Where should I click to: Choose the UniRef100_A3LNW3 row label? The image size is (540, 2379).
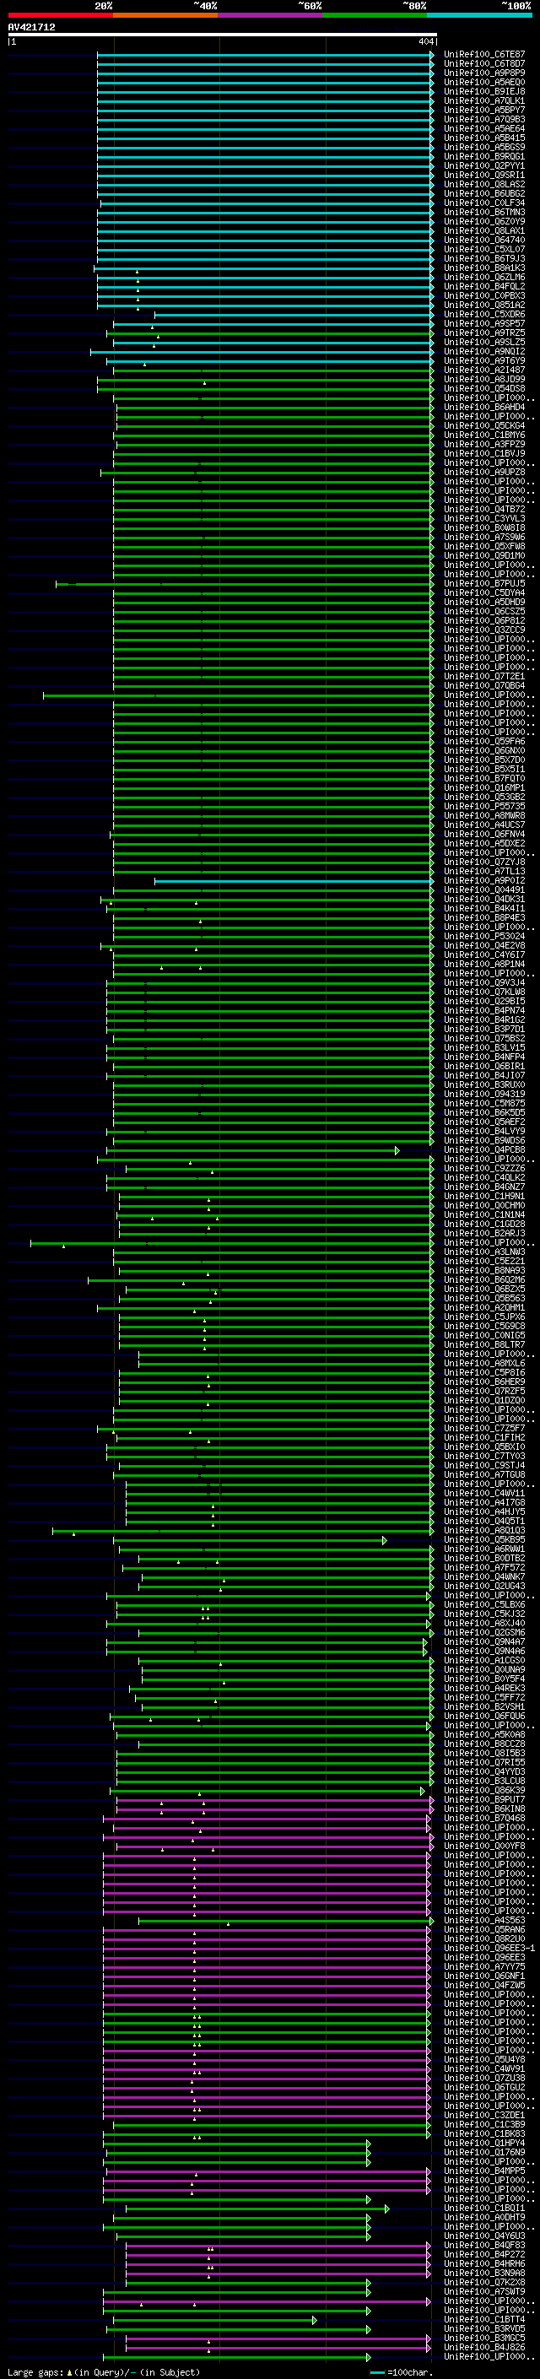[484, 1252]
